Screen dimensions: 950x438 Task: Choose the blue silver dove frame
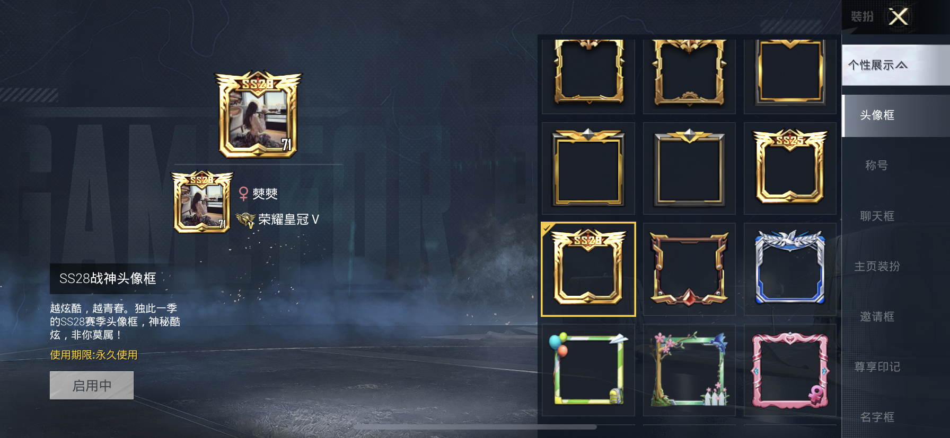coord(790,269)
